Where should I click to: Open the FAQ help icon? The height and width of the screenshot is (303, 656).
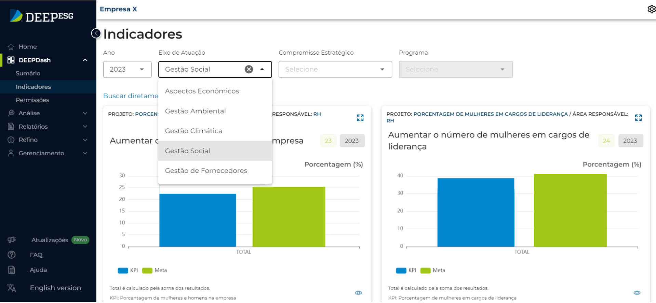tap(12, 255)
